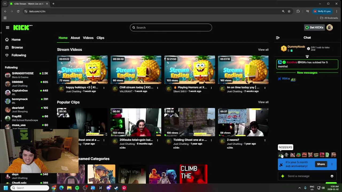Open Spotify from taskbar
This screenshot has width=342, height=192.
click(77, 188)
